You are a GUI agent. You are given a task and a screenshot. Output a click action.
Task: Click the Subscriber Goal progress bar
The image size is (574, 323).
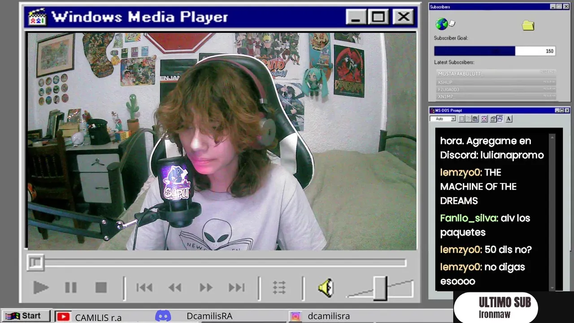(x=495, y=51)
